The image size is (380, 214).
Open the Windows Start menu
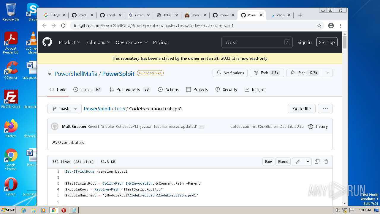(8, 210)
